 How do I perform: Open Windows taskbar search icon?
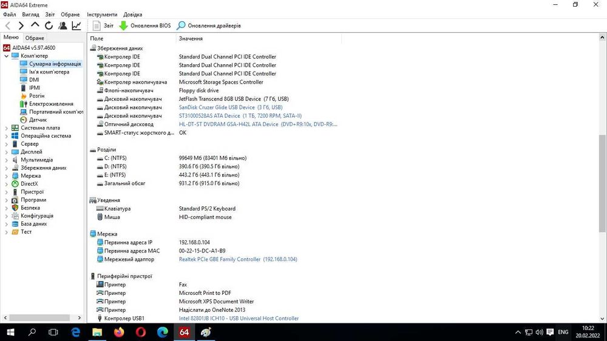click(x=32, y=332)
